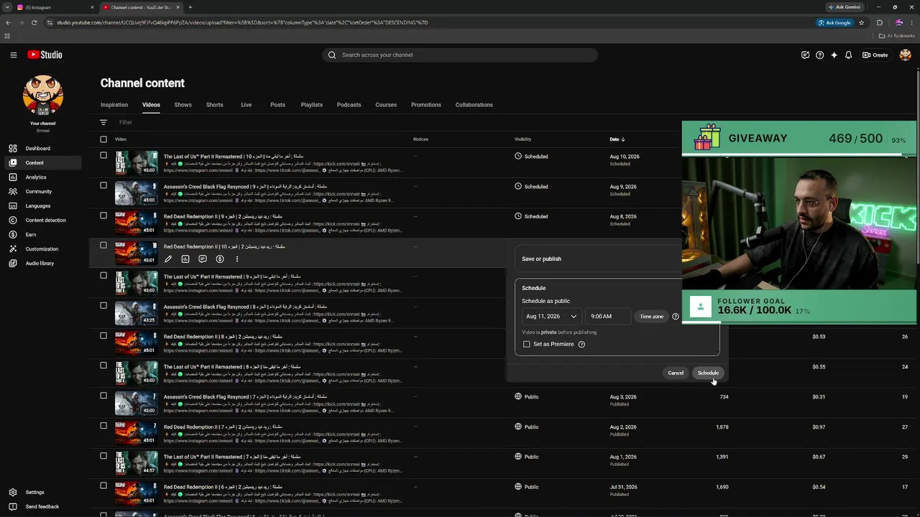Click the help icon next to Set as Premiere
Image resolution: width=920 pixels, height=517 pixels.
(581, 345)
